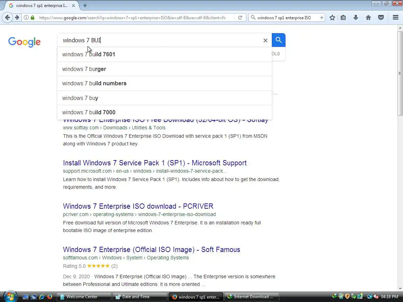Show bookmarks list icon
Image resolution: width=403 pixels, height=302 pixels.
coord(343,17)
